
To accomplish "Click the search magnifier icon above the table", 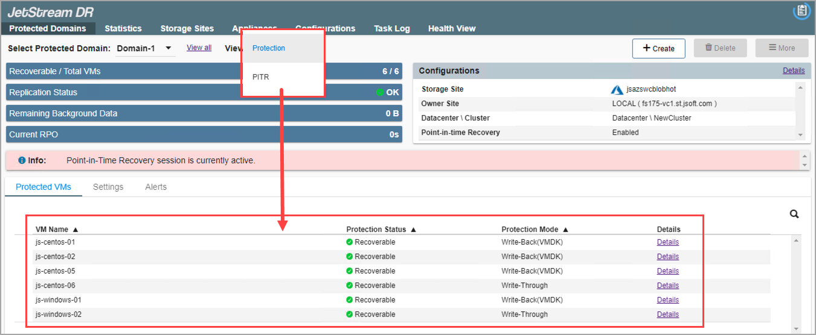I will (794, 214).
